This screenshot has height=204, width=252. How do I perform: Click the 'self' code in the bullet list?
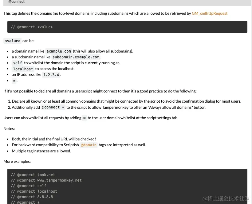[x=18, y=63]
